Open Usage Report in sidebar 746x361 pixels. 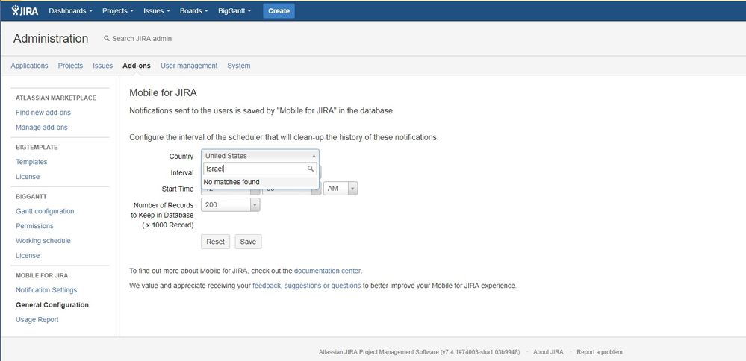[x=37, y=320]
